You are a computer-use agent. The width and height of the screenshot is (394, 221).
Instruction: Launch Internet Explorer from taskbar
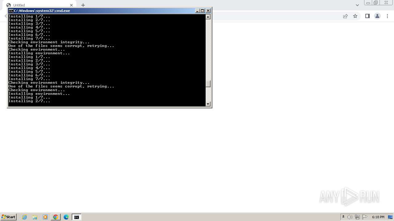point(25,217)
